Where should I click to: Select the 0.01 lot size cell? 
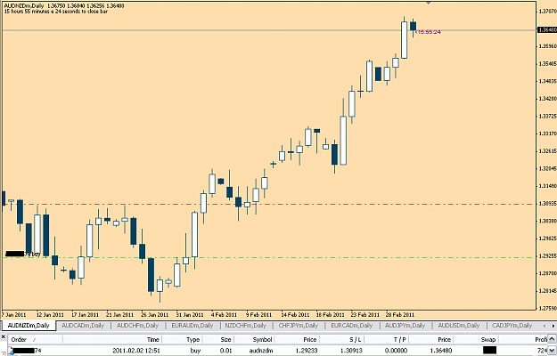[x=225, y=351]
